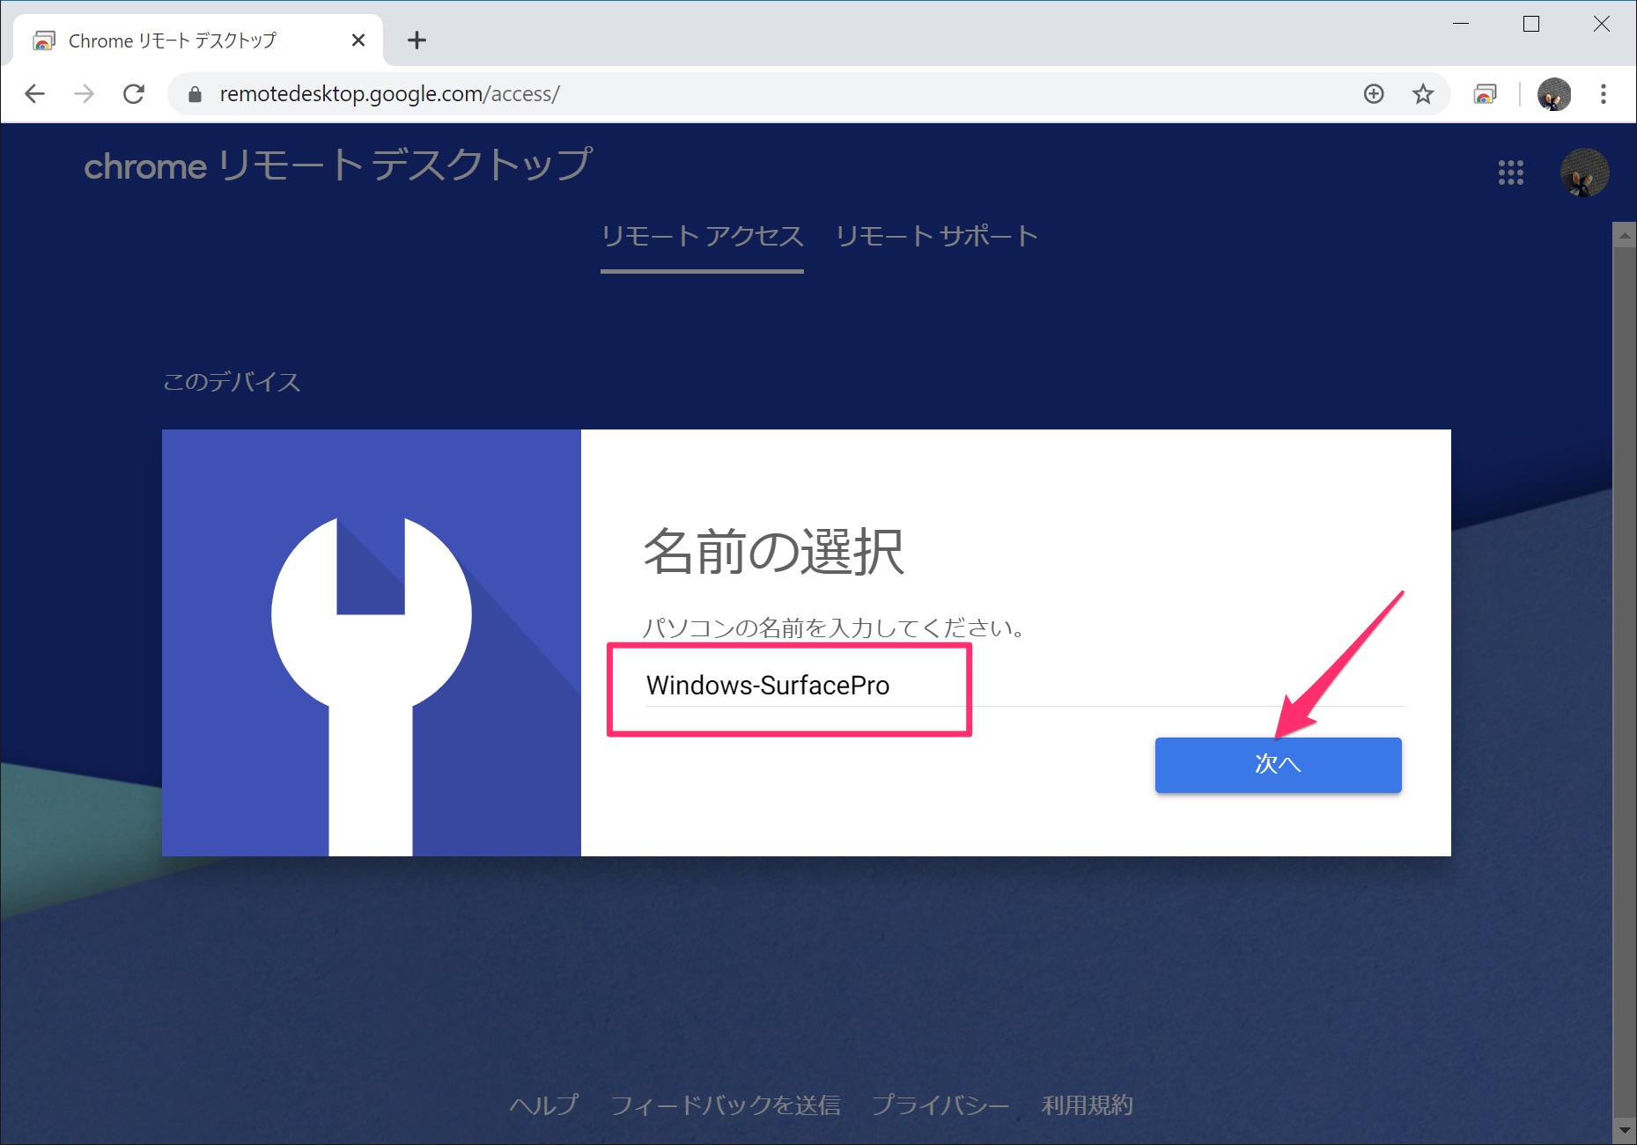Screen dimensions: 1637x1145
Task: Click the padlock site info icon
Action: (195, 94)
